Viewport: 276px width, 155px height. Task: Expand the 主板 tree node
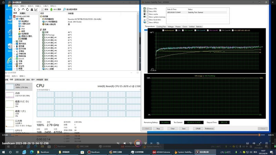(14, 41)
